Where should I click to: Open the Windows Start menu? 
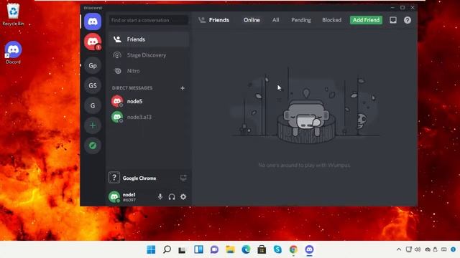click(x=151, y=249)
